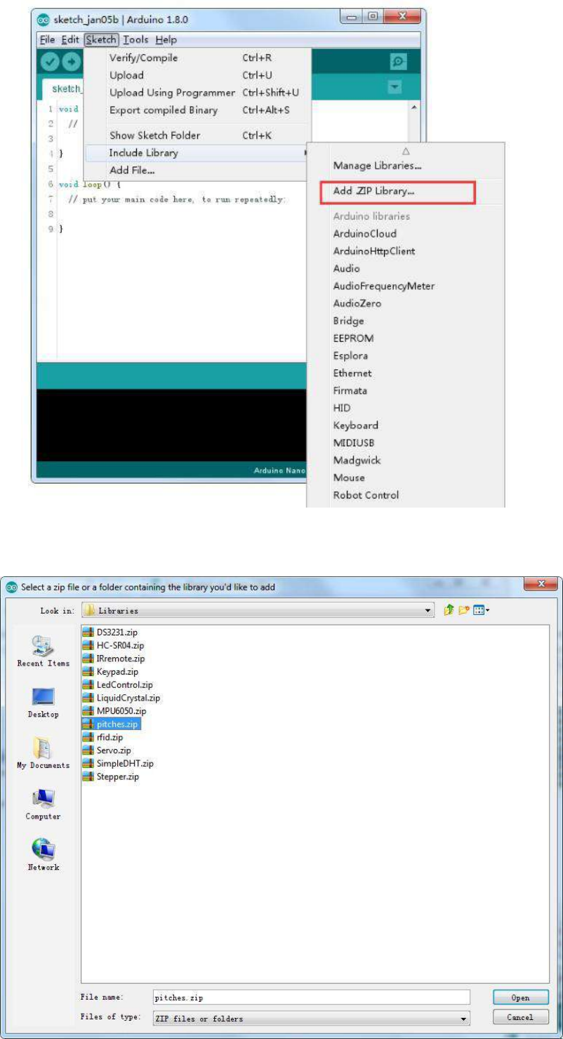Screen dimensions: 563x1039
Task: Select the LedControl.zip file
Action: 118,684
